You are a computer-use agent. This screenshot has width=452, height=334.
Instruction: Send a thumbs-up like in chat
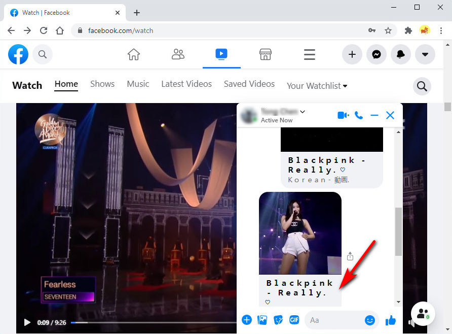point(390,320)
